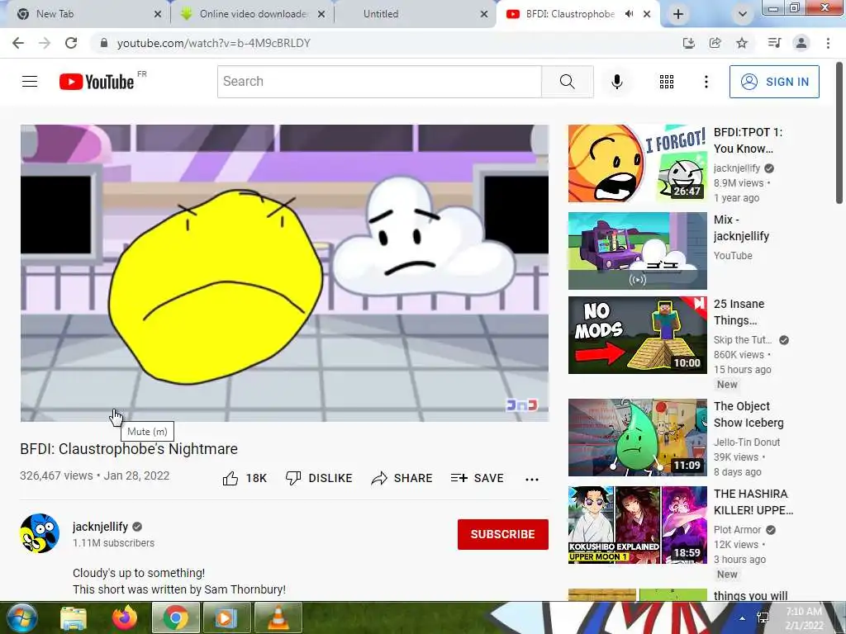Mute tab audio speaker icon
The image size is (846, 634).
629,14
